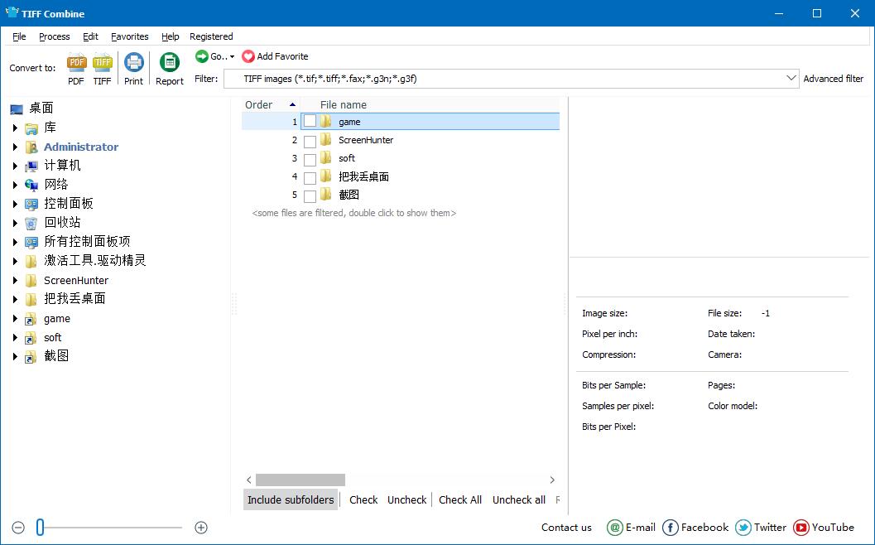Sort by the Order column header

click(x=271, y=104)
